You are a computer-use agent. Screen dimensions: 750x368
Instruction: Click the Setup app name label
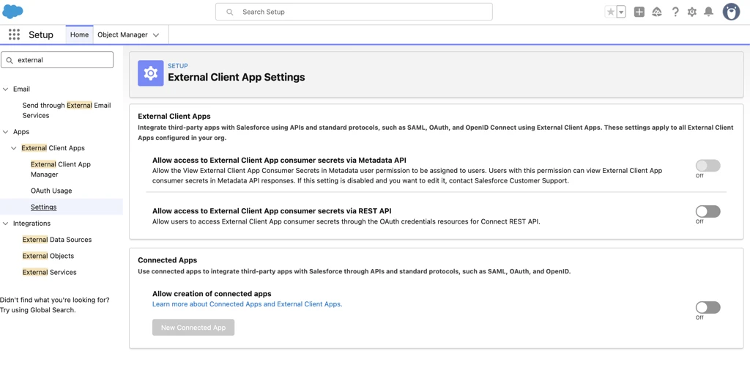click(x=41, y=35)
